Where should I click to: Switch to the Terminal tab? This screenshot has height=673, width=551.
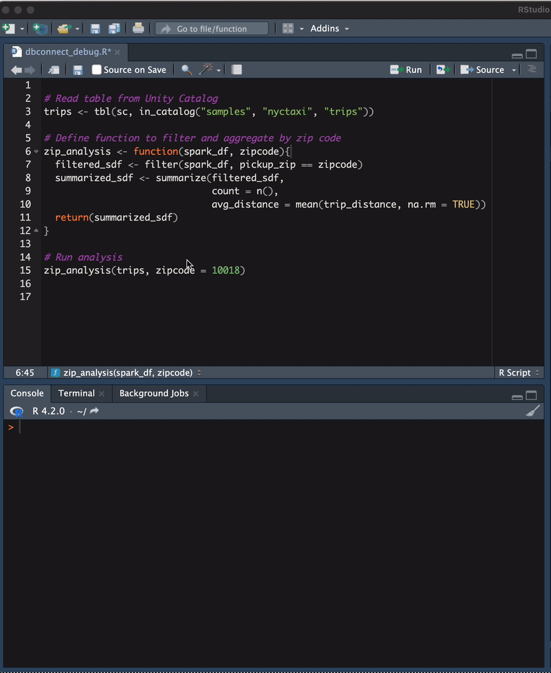tap(76, 393)
